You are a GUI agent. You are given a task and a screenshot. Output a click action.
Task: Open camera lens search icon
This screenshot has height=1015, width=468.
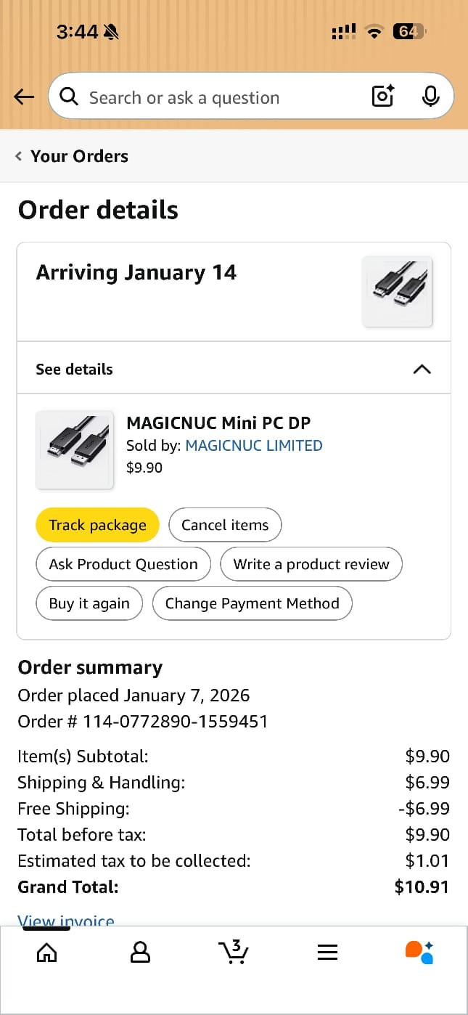(x=382, y=96)
